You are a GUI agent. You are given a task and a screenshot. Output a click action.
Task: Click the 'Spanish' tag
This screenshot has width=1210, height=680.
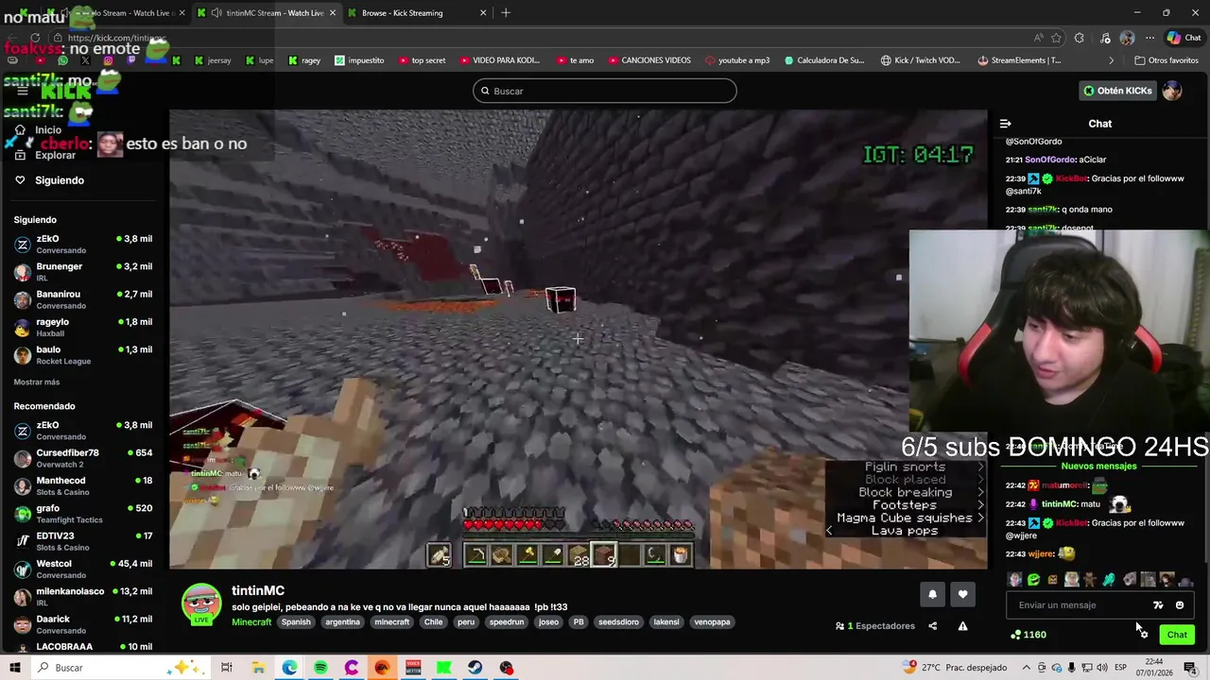pyautogui.click(x=296, y=622)
